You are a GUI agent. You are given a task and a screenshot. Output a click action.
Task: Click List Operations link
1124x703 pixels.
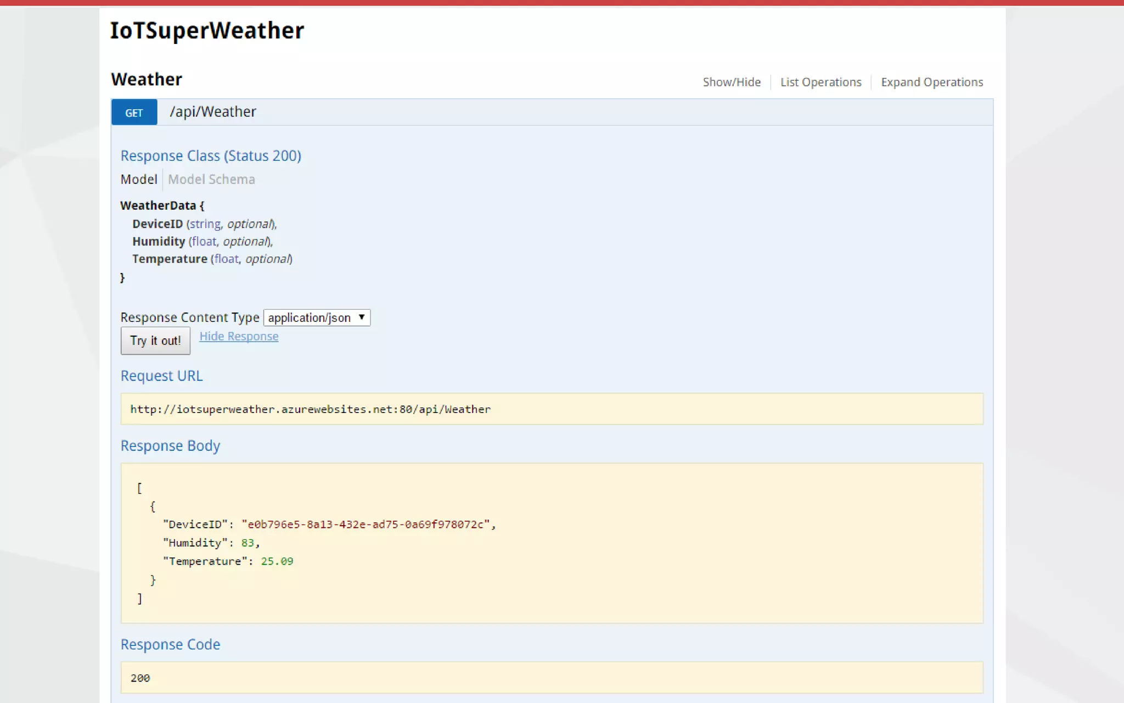tap(820, 82)
